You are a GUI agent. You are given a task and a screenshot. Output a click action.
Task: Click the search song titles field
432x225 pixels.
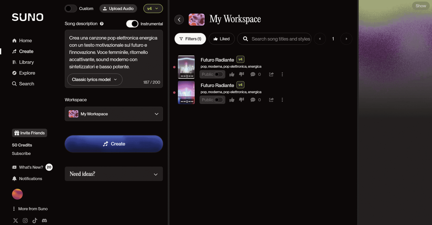[x=280, y=39]
